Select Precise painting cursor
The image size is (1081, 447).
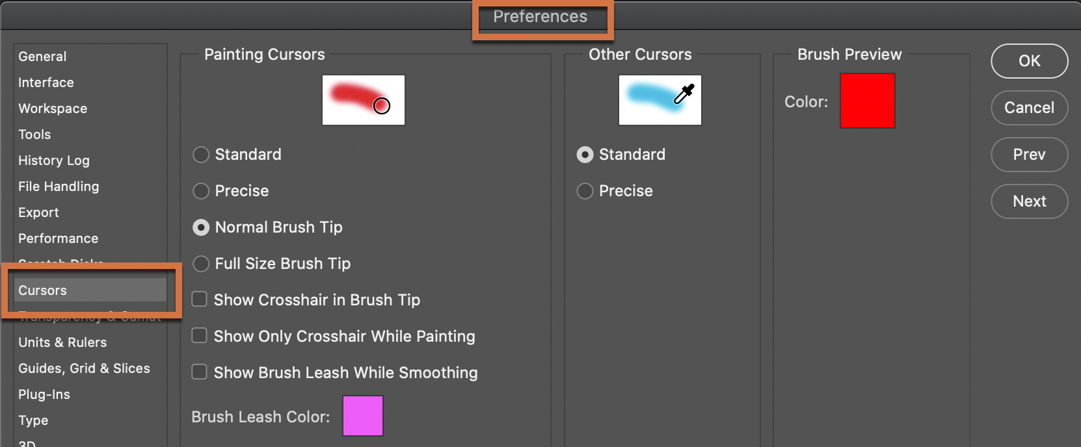pos(200,191)
